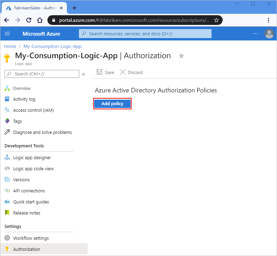Click the user account avatar icon

(x=269, y=34)
